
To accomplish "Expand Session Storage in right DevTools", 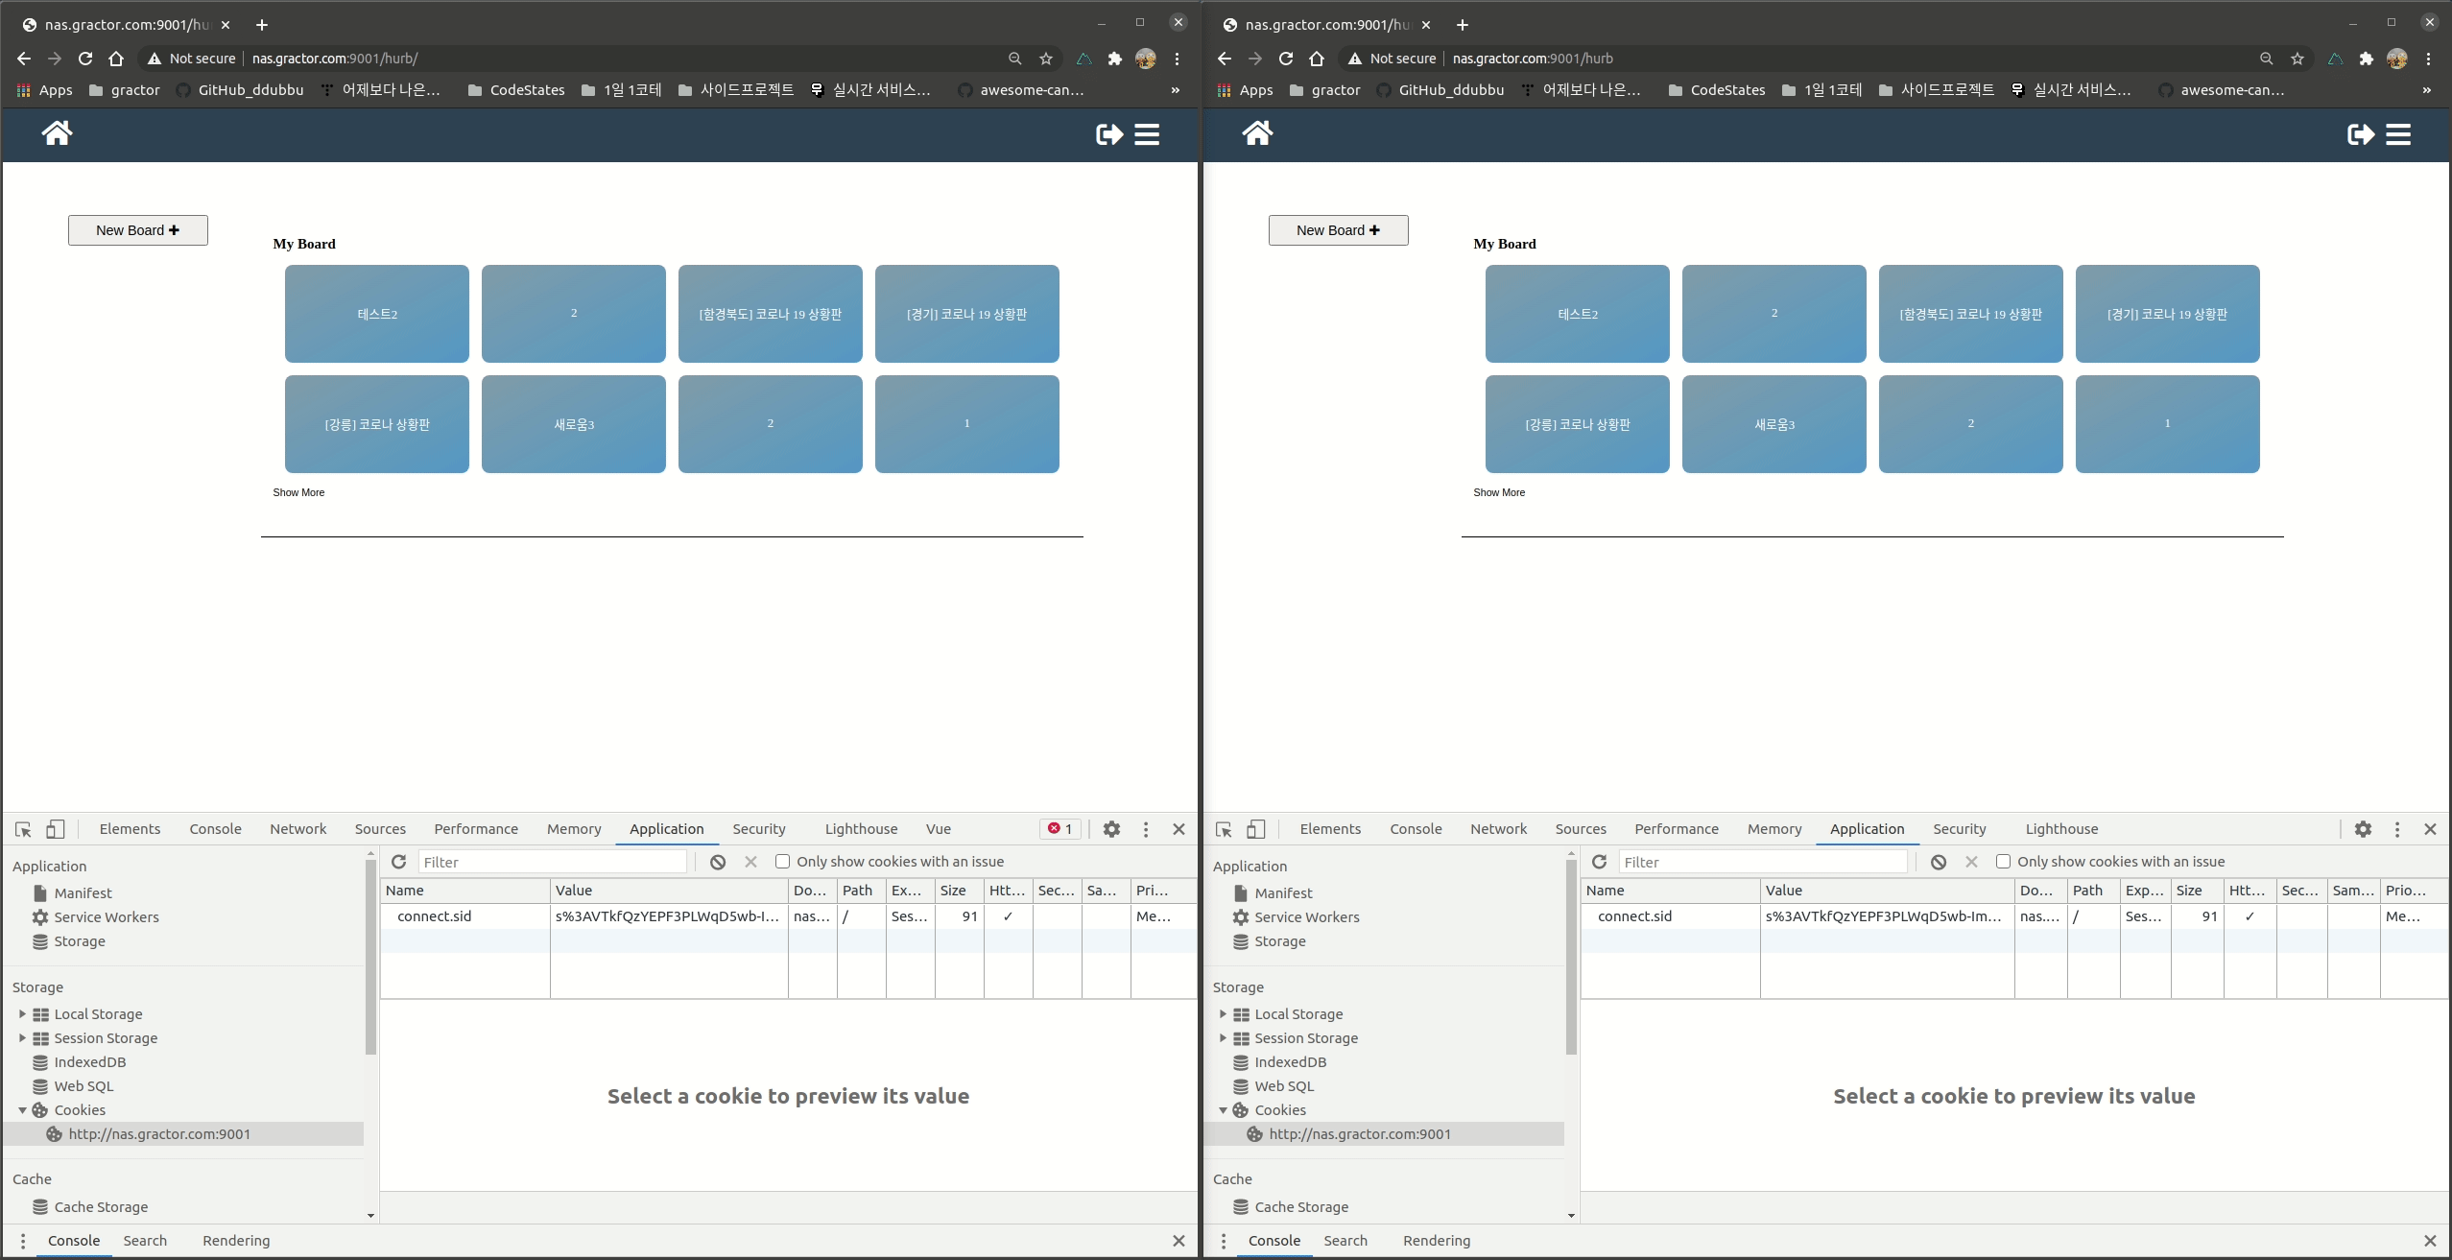I will click(1223, 1037).
